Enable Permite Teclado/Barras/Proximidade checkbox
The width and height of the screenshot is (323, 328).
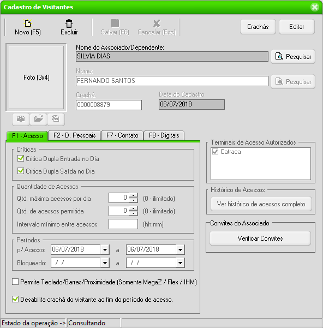[x=15, y=282]
